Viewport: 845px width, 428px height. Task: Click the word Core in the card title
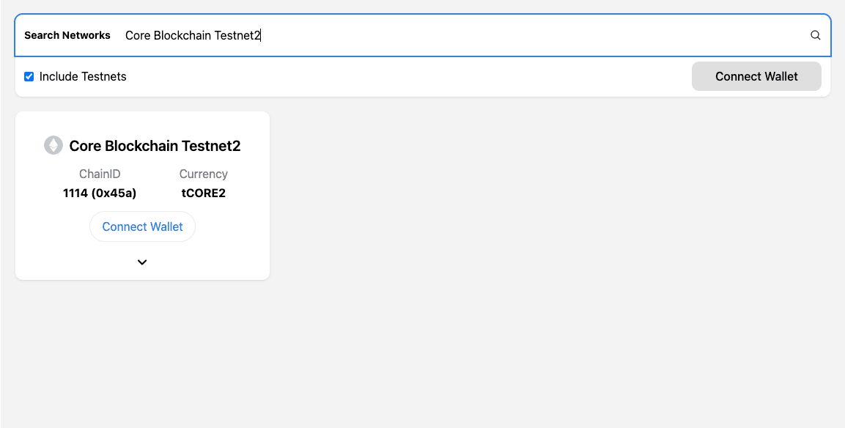[85, 146]
